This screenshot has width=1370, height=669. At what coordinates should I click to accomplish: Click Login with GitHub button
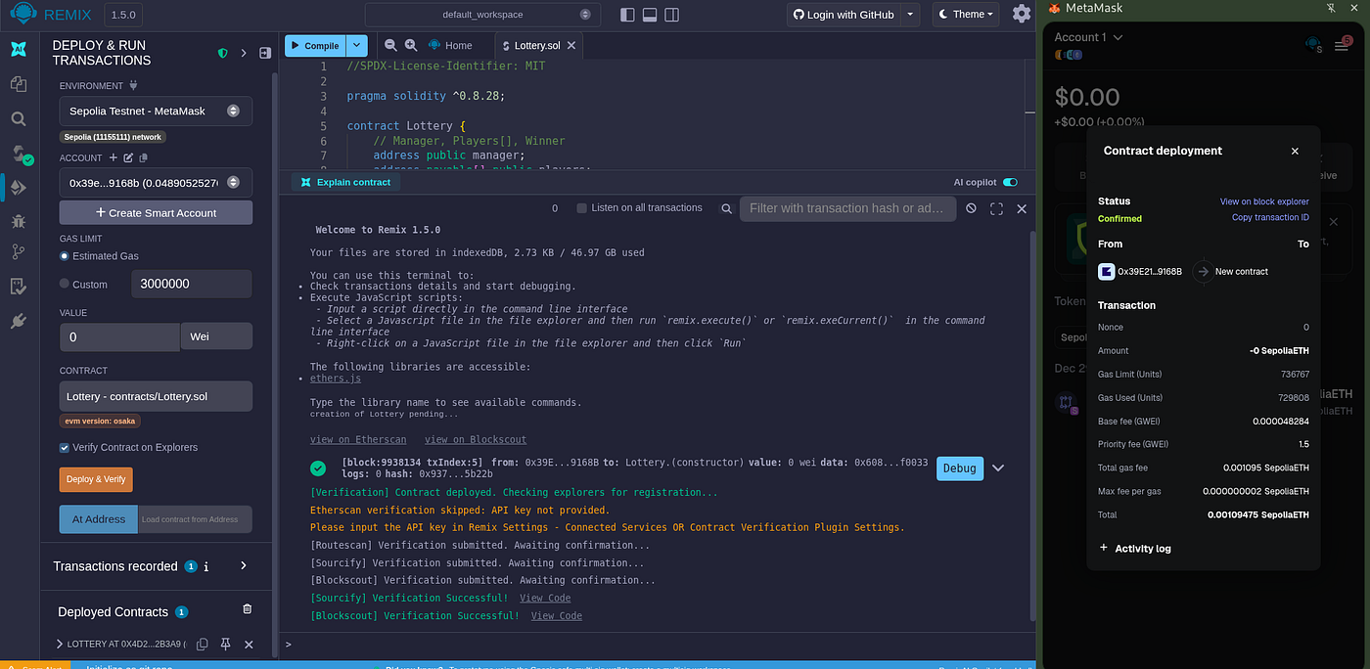click(844, 15)
